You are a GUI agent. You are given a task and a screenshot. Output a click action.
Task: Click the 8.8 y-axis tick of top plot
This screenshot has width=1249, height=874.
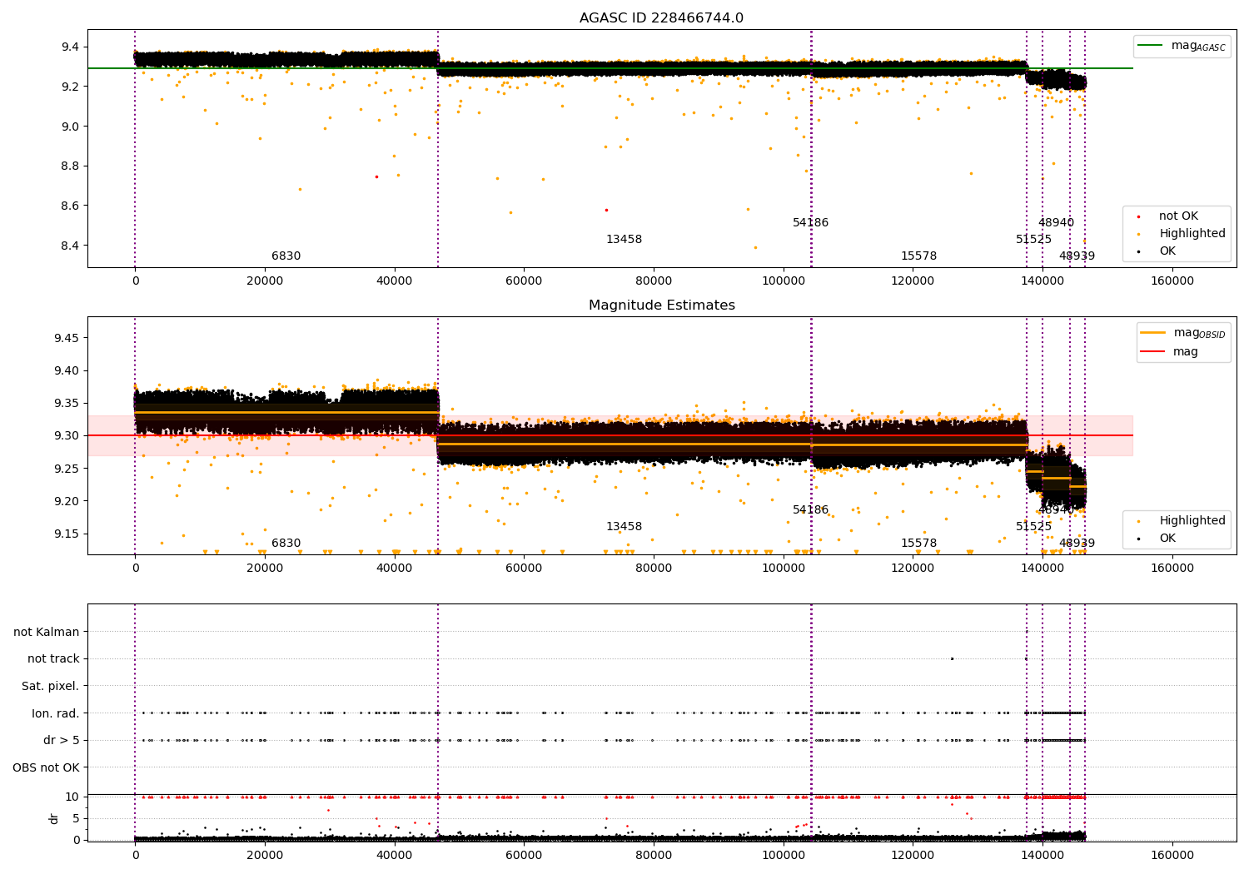coord(70,166)
